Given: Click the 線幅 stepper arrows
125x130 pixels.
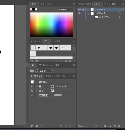Looking at the screenshot, I should tap(38, 70).
